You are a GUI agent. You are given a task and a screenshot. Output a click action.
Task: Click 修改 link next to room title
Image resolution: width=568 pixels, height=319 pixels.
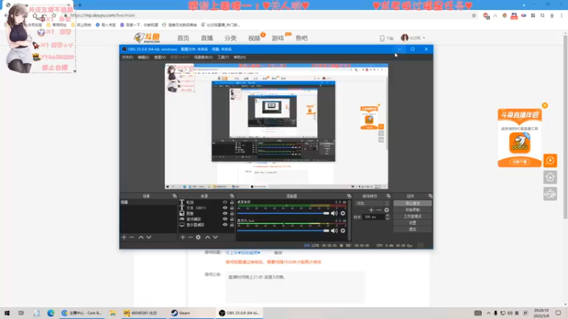pos(278,253)
